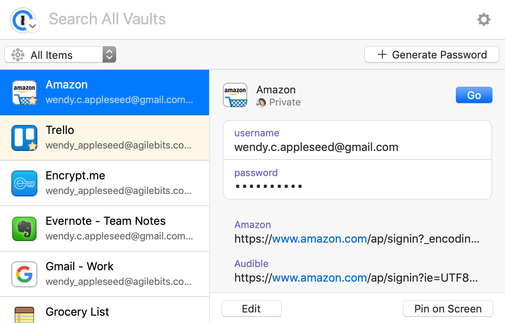The width and height of the screenshot is (505, 323).
Task: Click the Pin on Screen button
Action: [x=448, y=309]
